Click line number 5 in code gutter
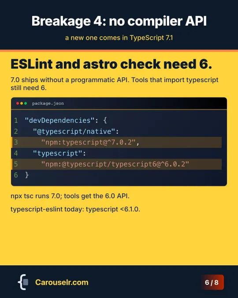Image resolution: width=238 pixels, height=298 pixels. coord(16,164)
